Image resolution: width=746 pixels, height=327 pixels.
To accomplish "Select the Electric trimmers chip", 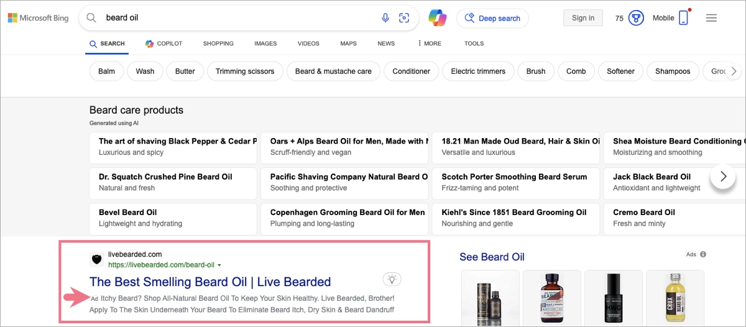I will [x=478, y=71].
